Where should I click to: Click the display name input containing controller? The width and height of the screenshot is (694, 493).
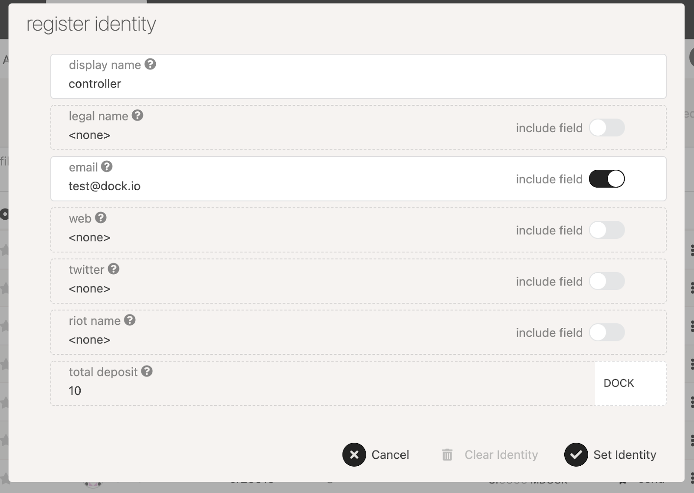pyautogui.click(x=358, y=76)
